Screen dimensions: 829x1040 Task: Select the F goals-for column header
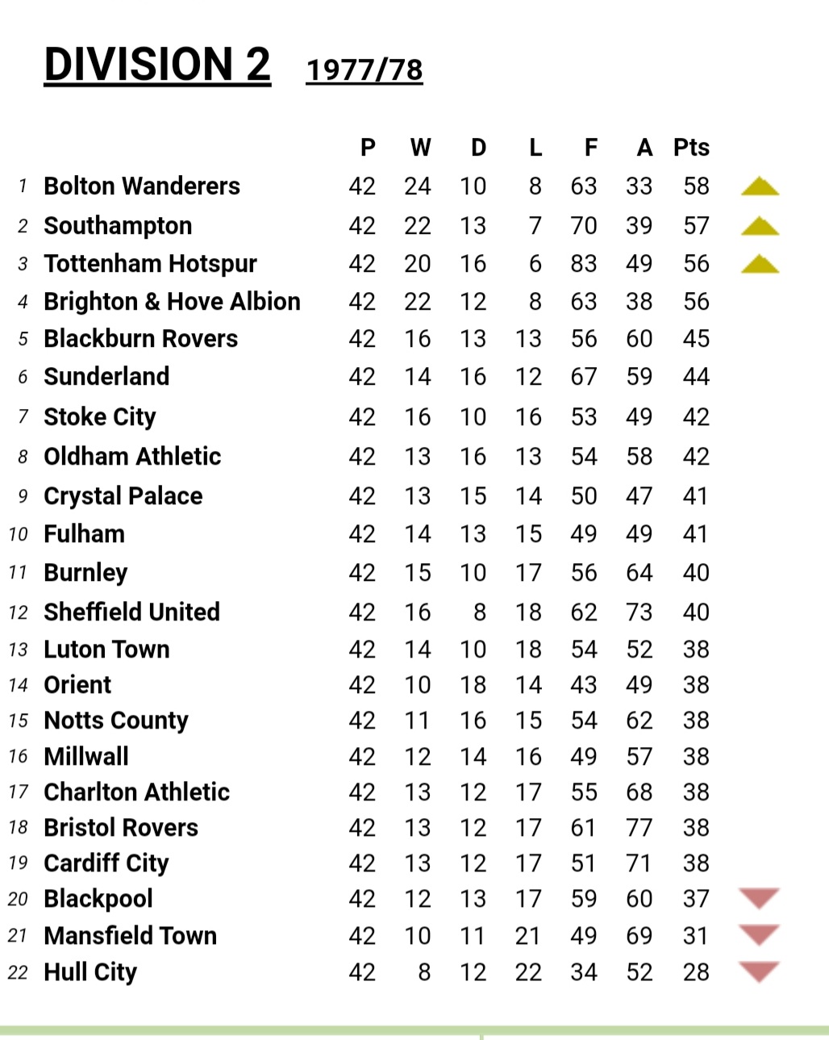pos(591,148)
